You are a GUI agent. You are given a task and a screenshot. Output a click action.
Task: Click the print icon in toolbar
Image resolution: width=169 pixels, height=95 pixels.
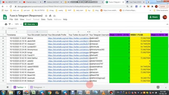point(6,24)
